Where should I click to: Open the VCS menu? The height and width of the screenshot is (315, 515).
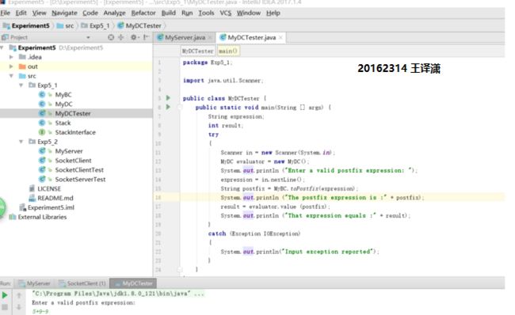225,13
